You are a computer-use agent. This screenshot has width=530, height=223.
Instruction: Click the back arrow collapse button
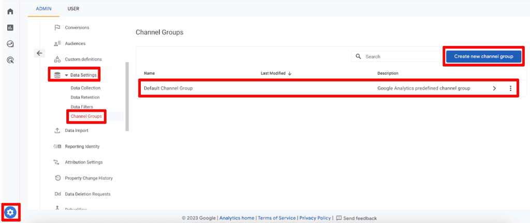40,53
